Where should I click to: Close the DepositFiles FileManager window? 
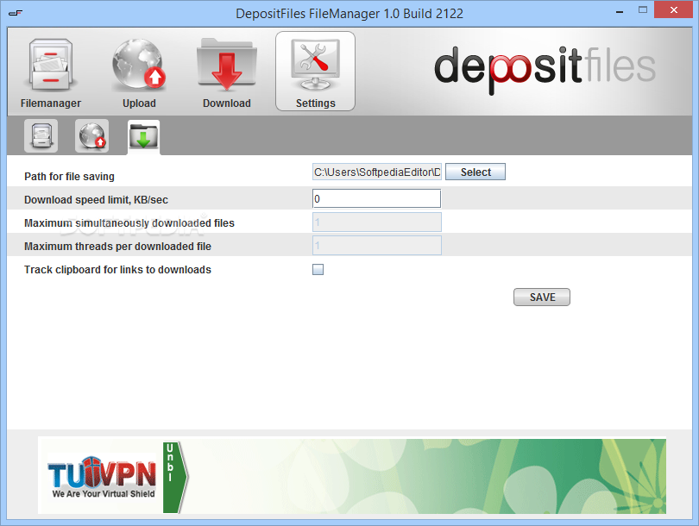pos(673,9)
